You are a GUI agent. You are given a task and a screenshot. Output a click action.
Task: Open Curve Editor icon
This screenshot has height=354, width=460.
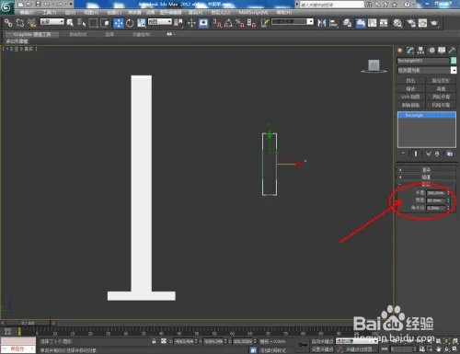click(373, 23)
